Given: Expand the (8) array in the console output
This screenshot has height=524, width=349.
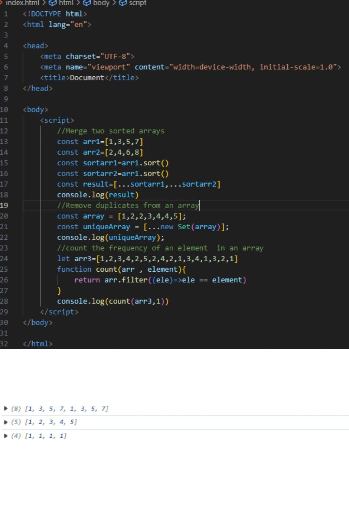Looking at the screenshot, I should tap(6, 409).
